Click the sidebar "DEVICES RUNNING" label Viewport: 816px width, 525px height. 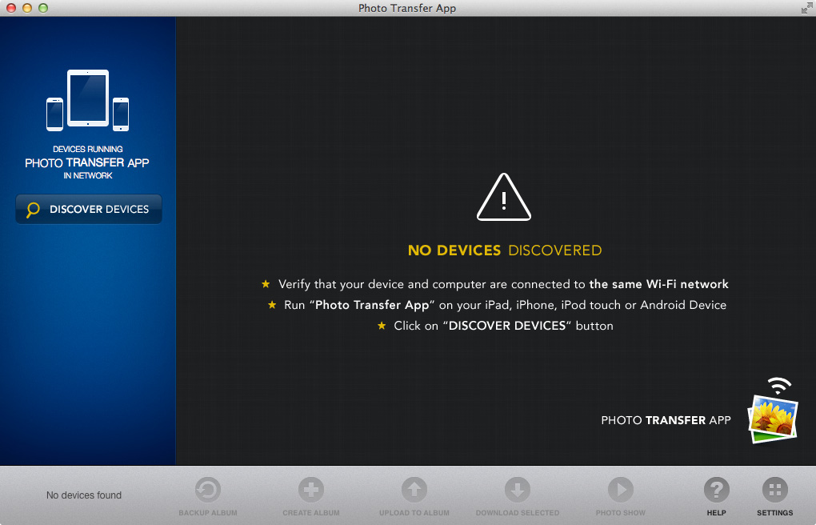coord(87,149)
